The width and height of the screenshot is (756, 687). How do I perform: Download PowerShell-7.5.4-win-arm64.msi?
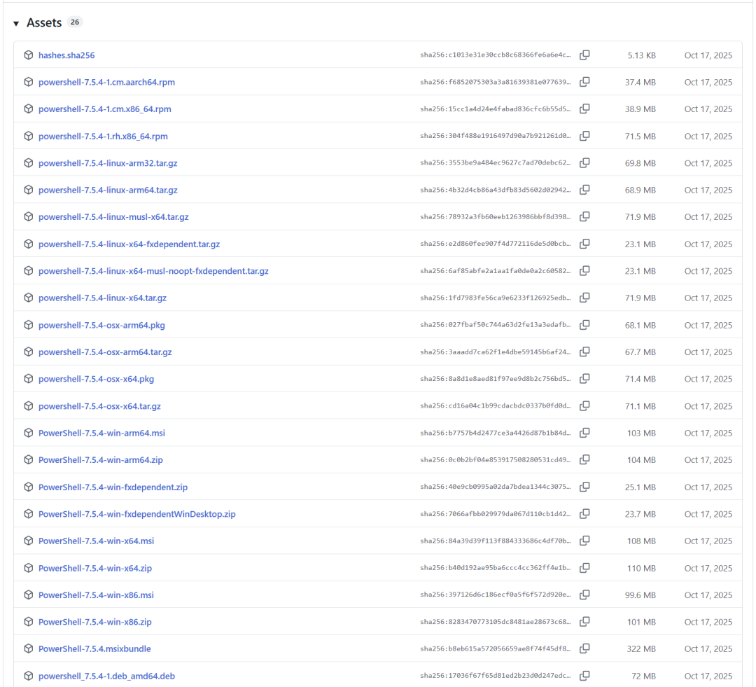[x=101, y=433]
